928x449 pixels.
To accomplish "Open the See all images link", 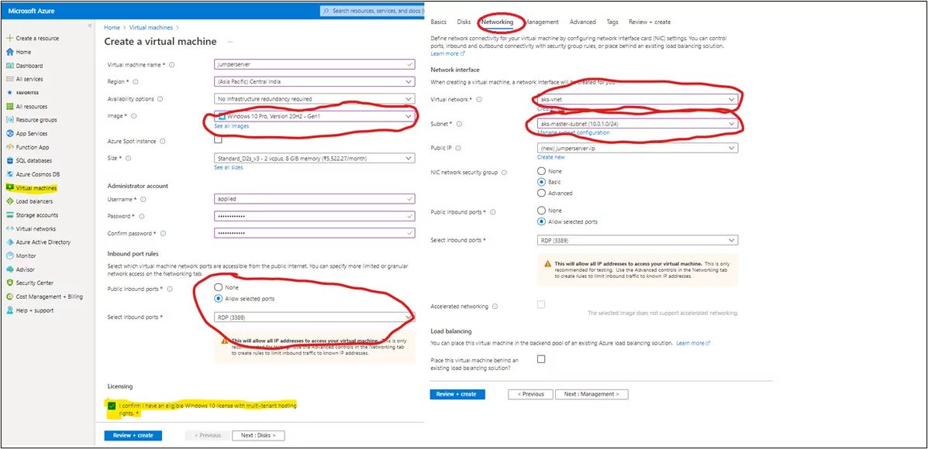I will click(x=231, y=126).
